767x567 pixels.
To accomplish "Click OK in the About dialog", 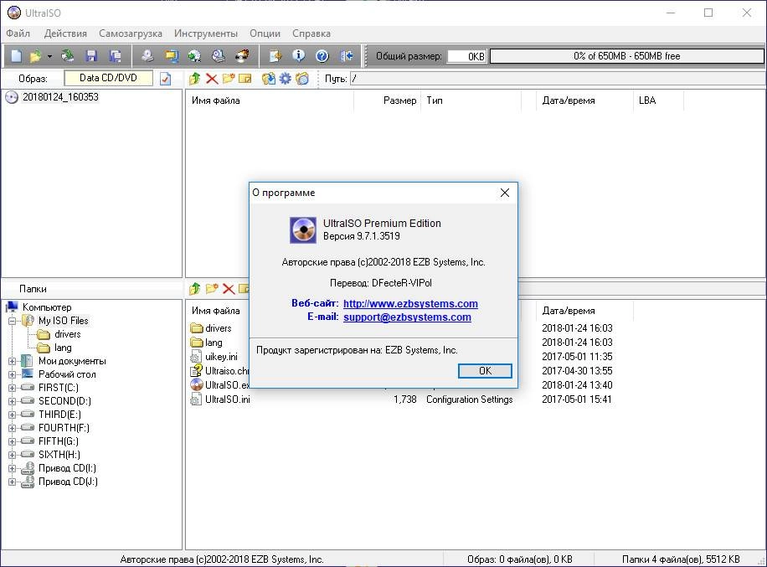I will tap(485, 371).
